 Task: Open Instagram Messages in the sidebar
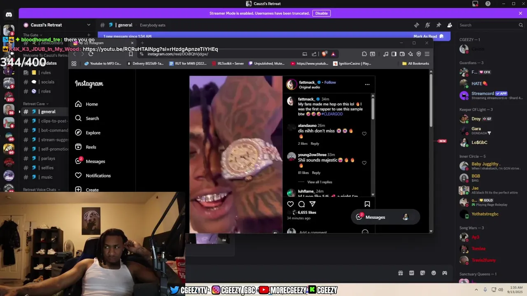(90, 161)
